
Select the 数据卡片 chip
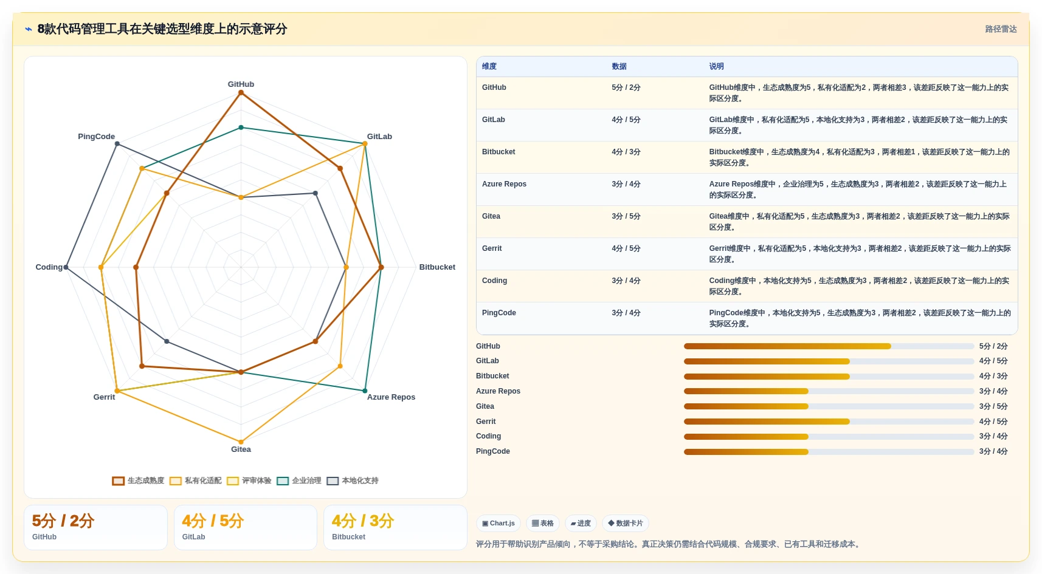tap(626, 523)
